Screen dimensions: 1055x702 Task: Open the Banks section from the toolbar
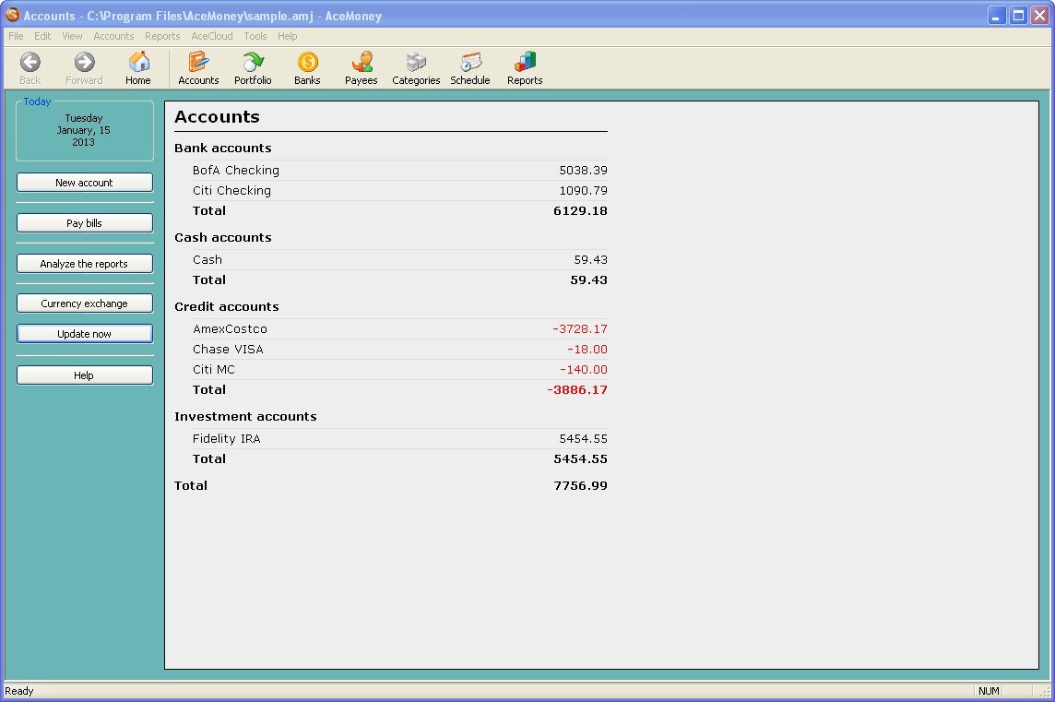click(306, 66)
